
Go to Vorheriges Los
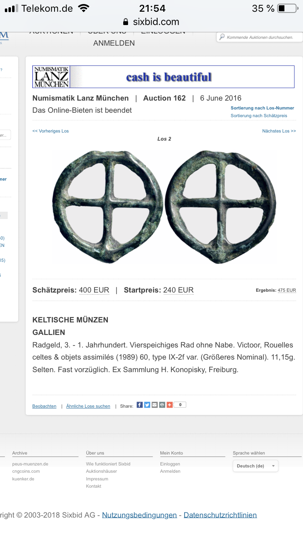[x=50, y=131]
